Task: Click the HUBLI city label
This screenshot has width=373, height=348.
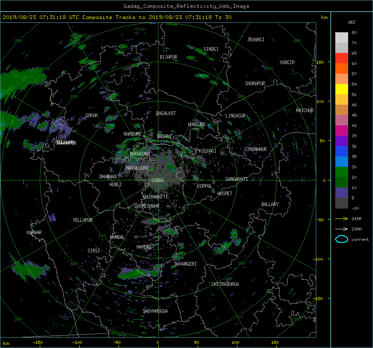Action: tap(116, 185)
